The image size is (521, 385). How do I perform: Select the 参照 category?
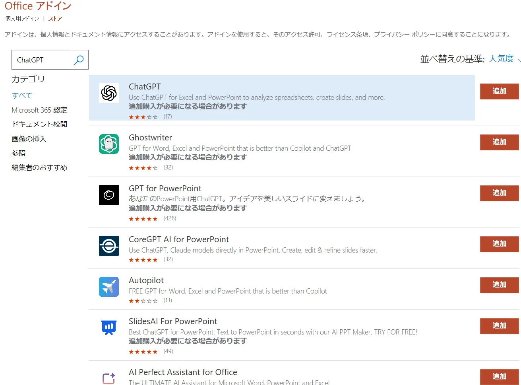19,153
